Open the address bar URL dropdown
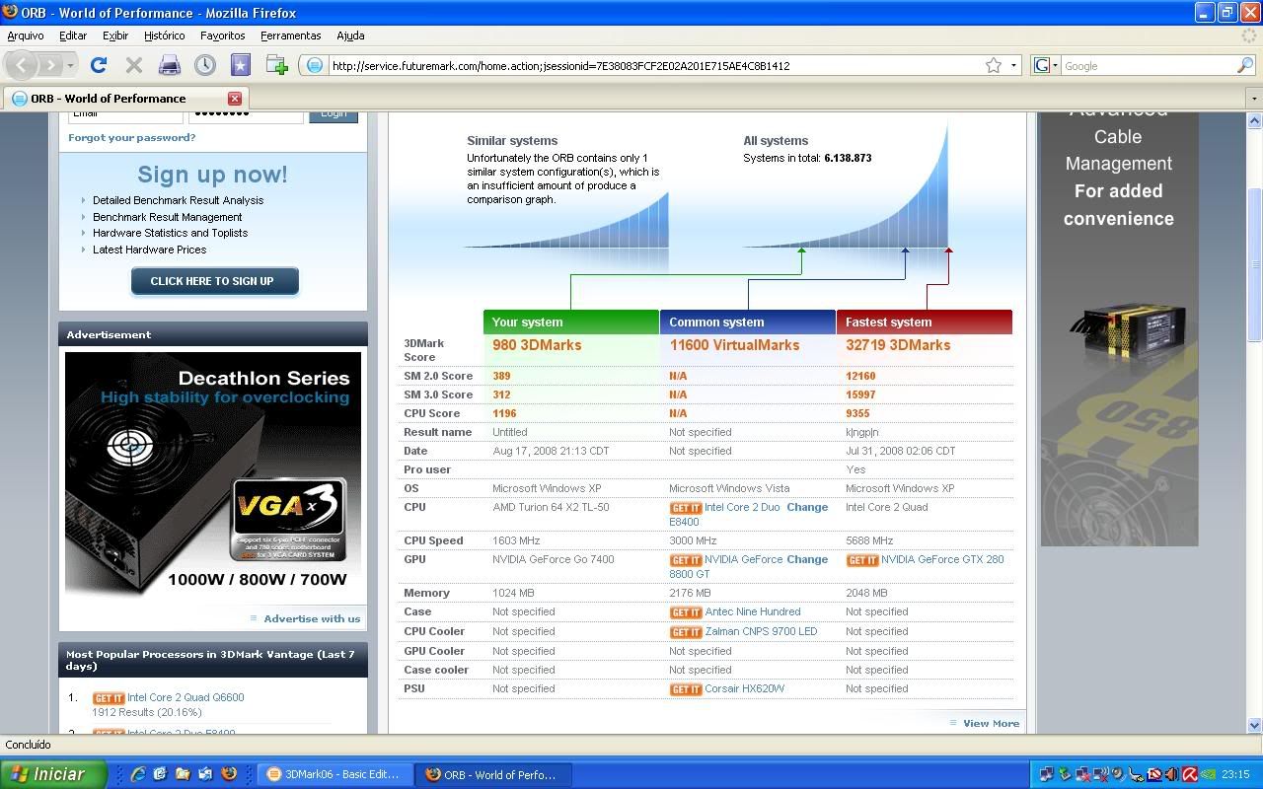Viewport: 1263px width, 789px height. (1013, 65)
